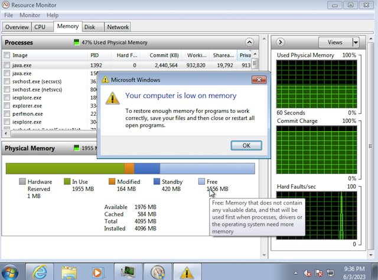
Task: Sort by the Commit (KB) column header
Action: tap(161, 55)
